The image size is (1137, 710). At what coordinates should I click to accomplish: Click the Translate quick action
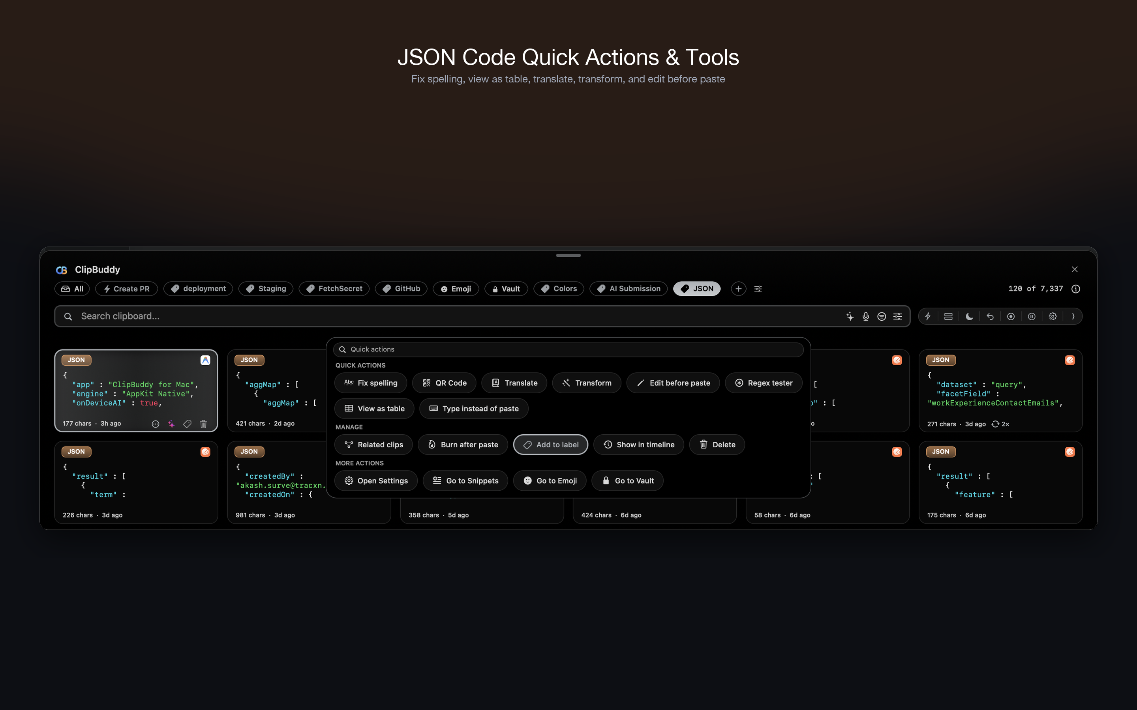click(514, 383)
